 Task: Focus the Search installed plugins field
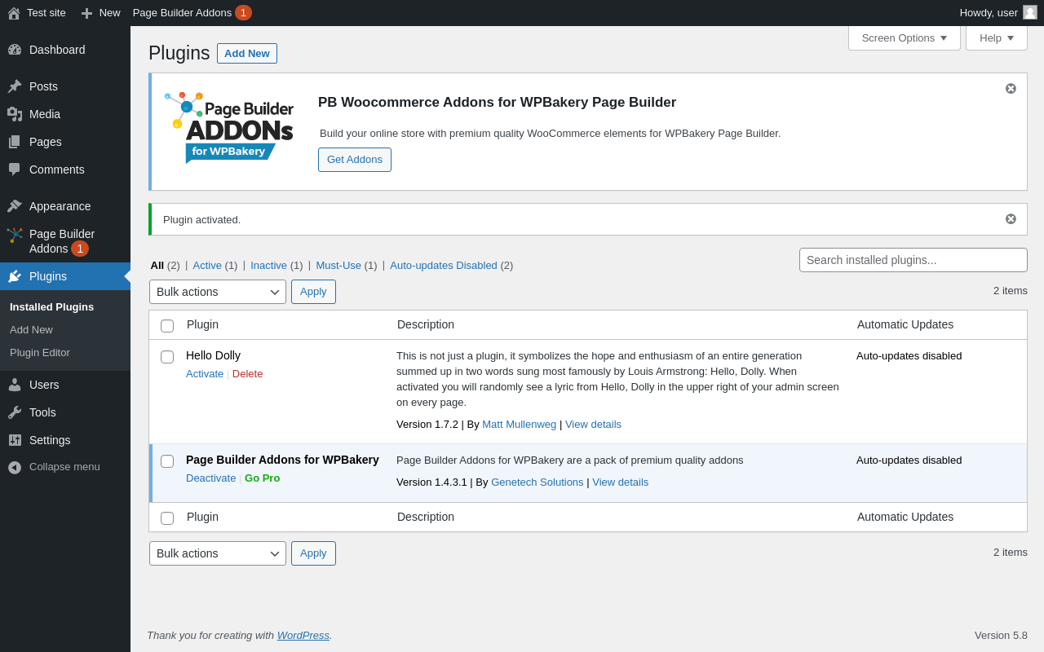pos(913,260)
